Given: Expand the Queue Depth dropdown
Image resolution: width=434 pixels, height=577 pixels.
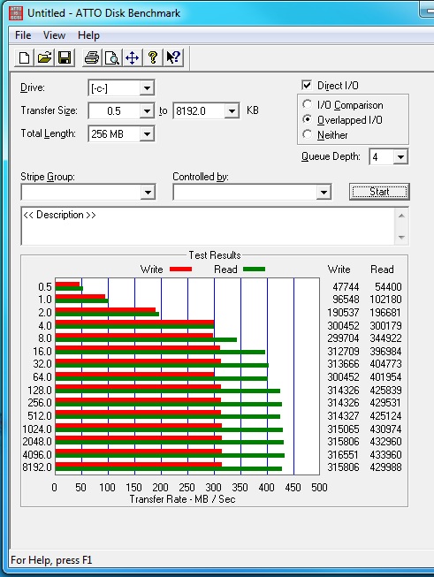Looking at the screenshot, I should pos(389,157).
